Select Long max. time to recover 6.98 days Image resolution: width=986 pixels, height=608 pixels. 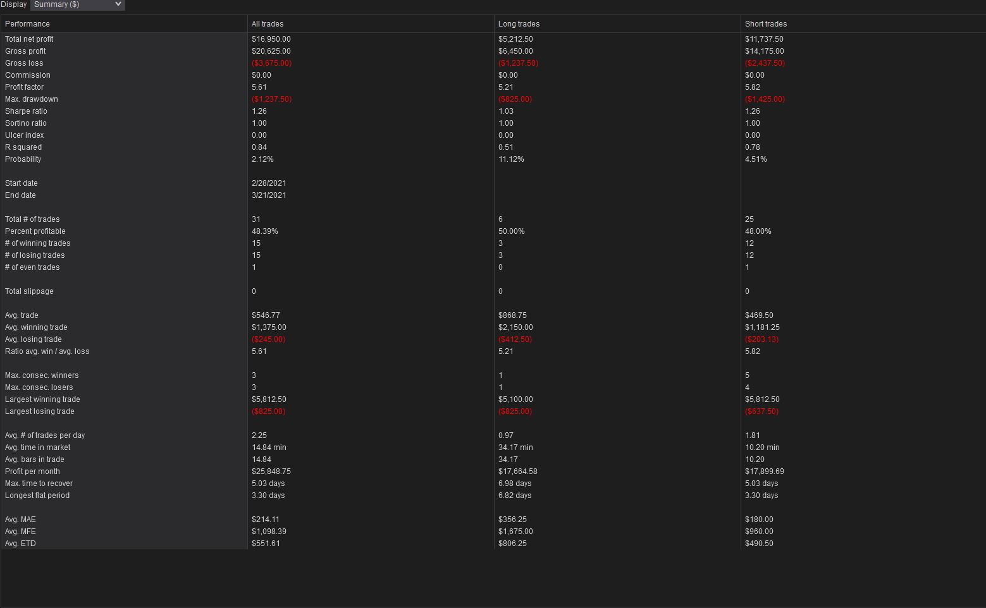(515, 483)
